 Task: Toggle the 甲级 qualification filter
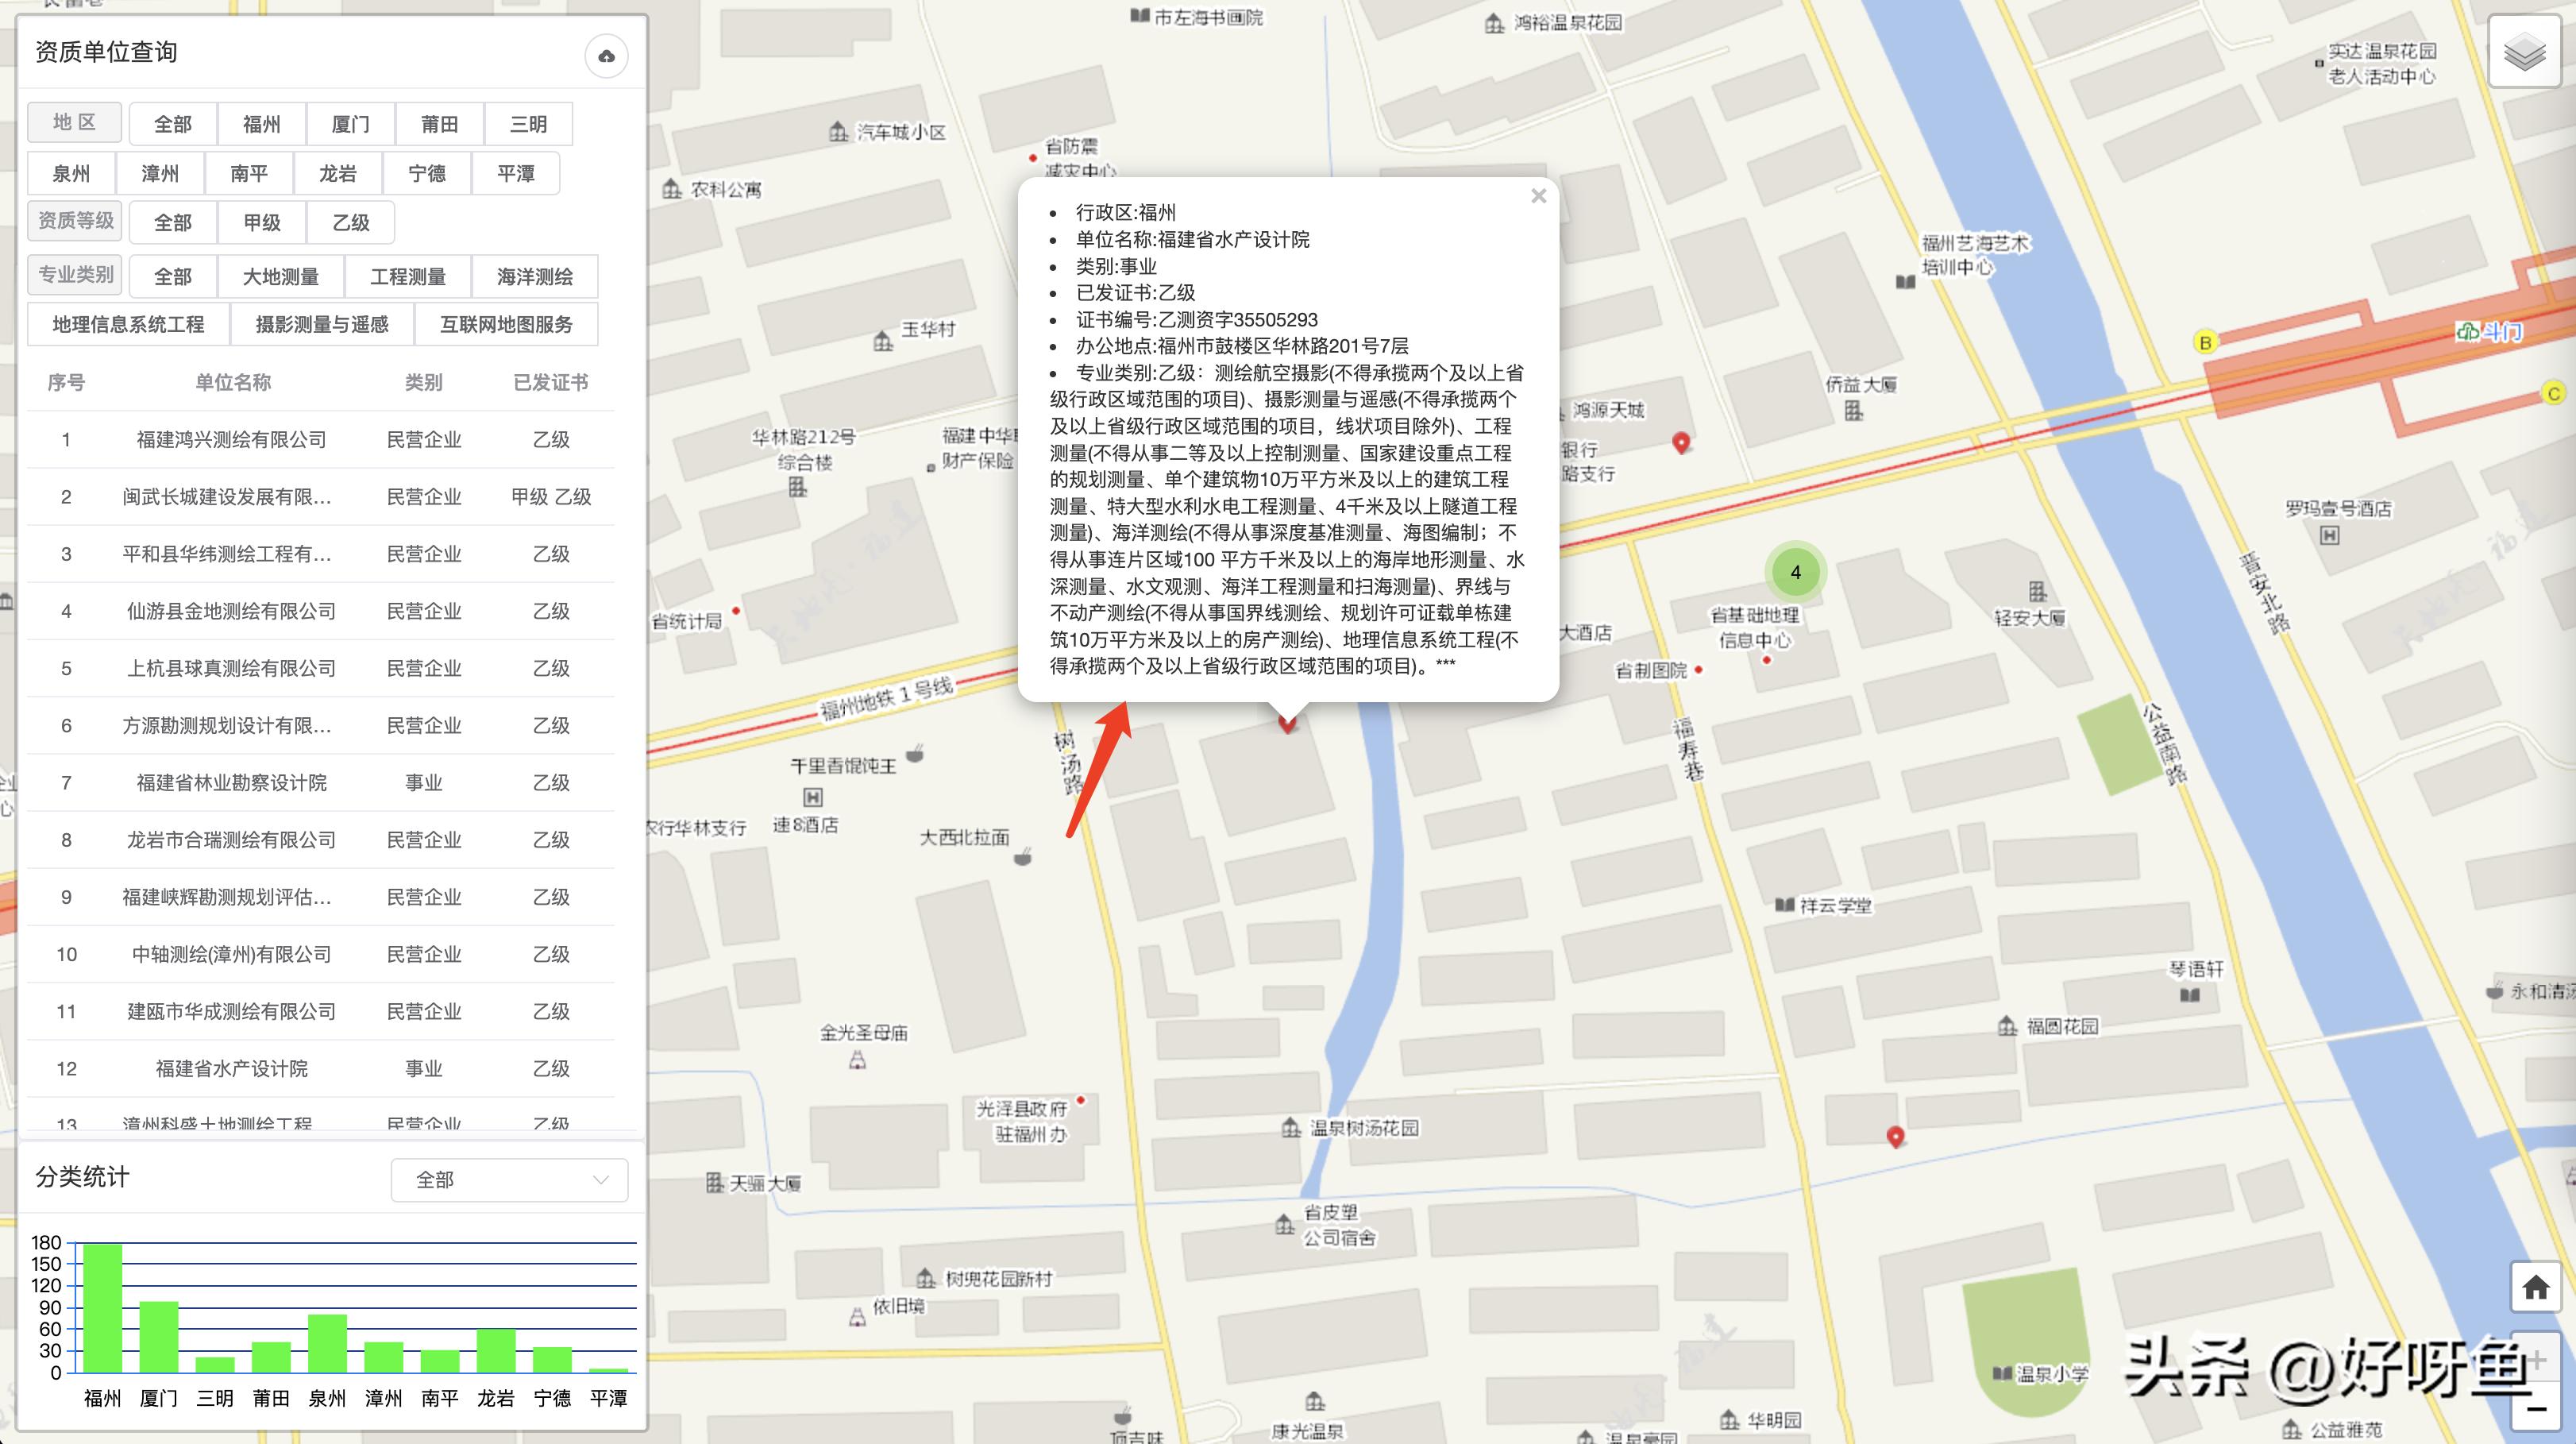(x=261, y=222)
